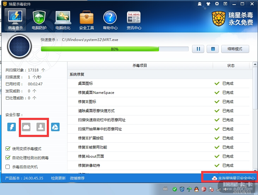Open the 病毒查杀 virus scan tab
Image resolution: width=258 pixels, height=195 pixels.
tap(15, 19)
